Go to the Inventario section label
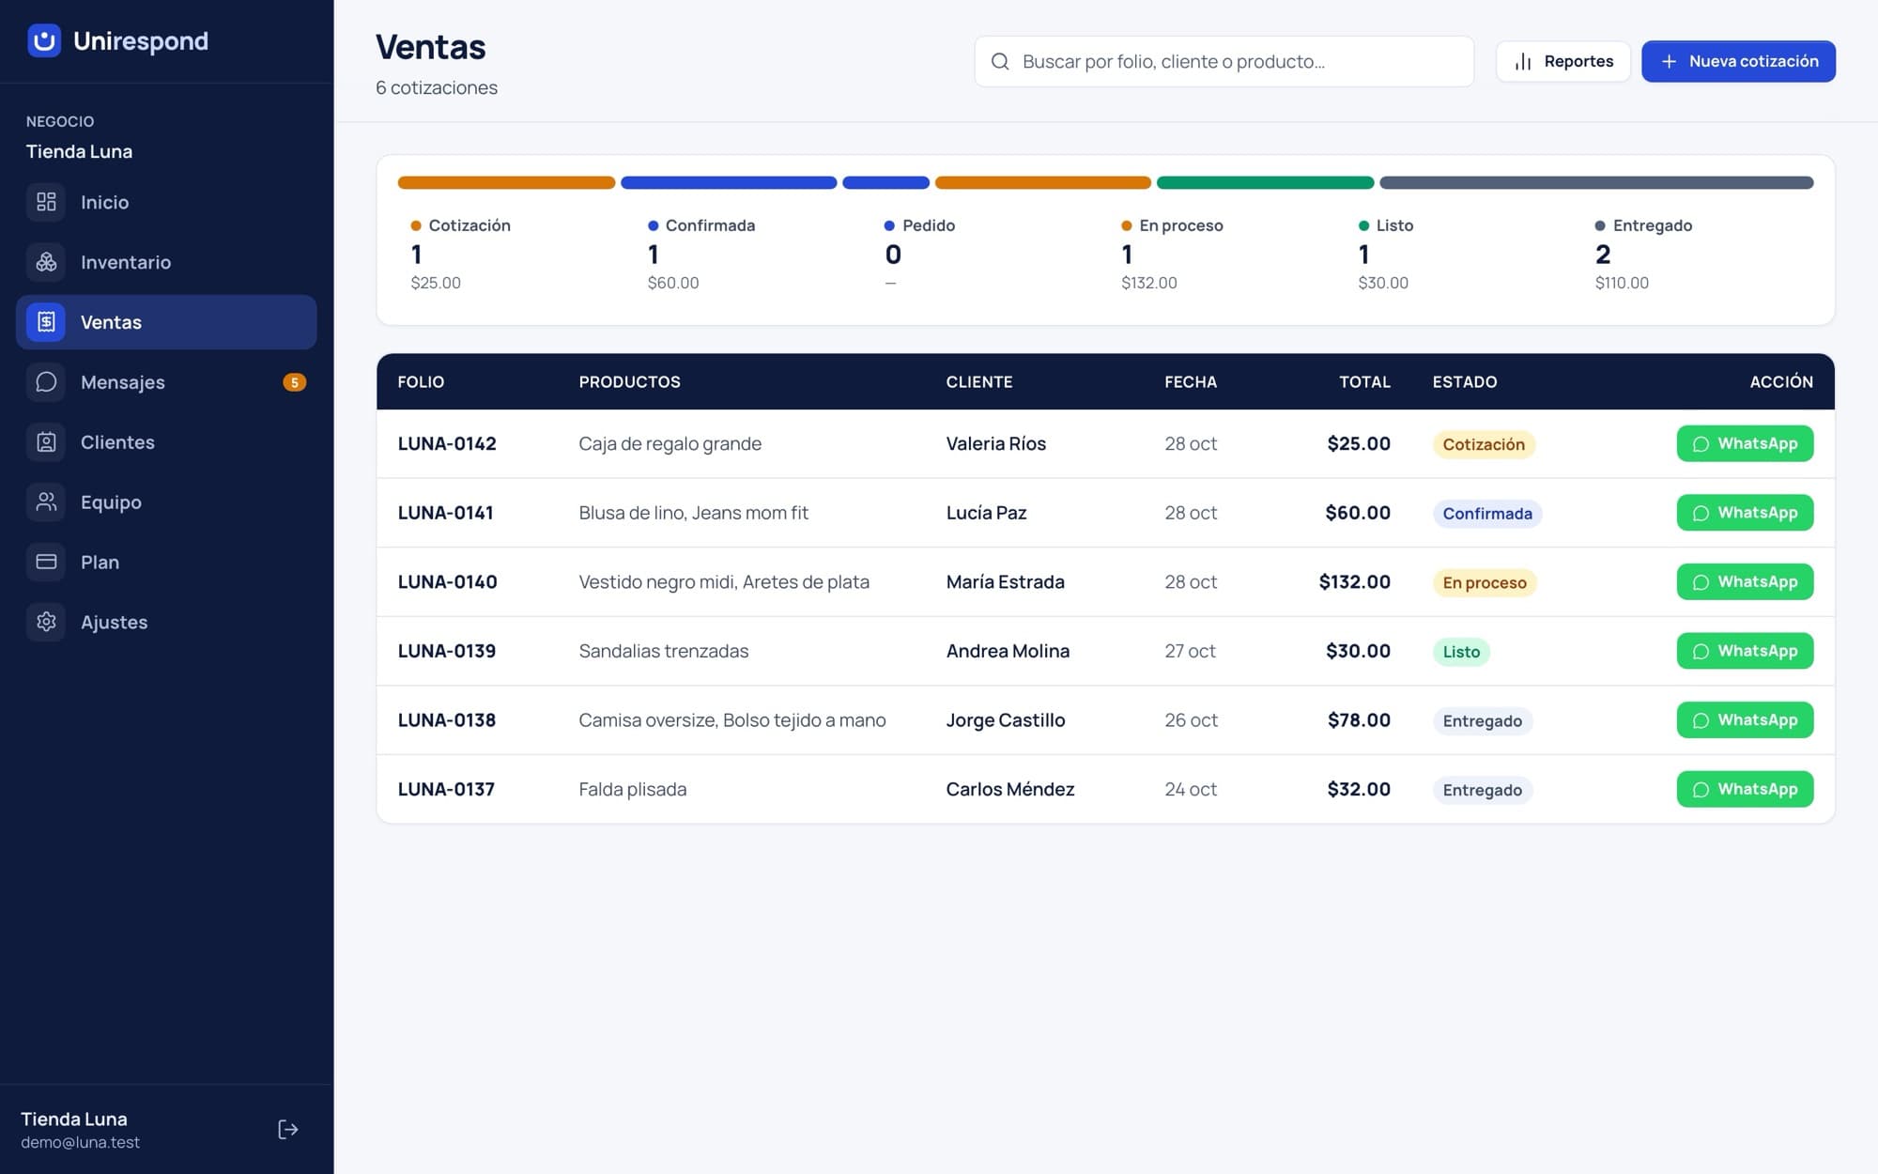Viewport: 1878px width, 1174px height. coord(126,262)
